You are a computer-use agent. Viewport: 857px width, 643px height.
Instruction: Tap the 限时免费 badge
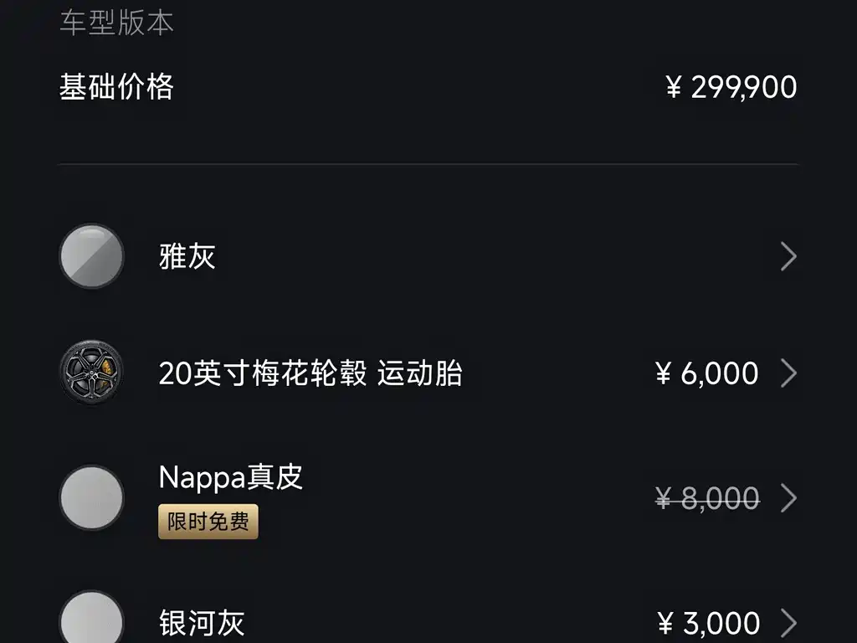click(x=208, y=522)
